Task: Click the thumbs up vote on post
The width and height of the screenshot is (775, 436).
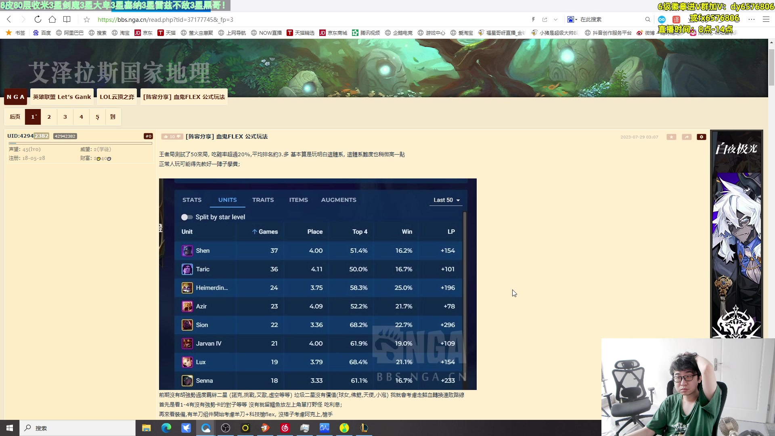Action: coord(166,136)
